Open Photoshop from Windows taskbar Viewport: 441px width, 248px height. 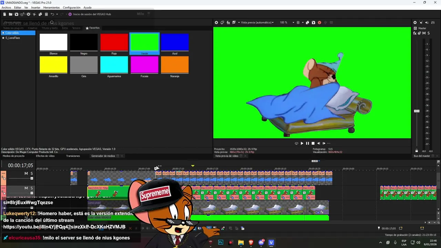[221, 242]
